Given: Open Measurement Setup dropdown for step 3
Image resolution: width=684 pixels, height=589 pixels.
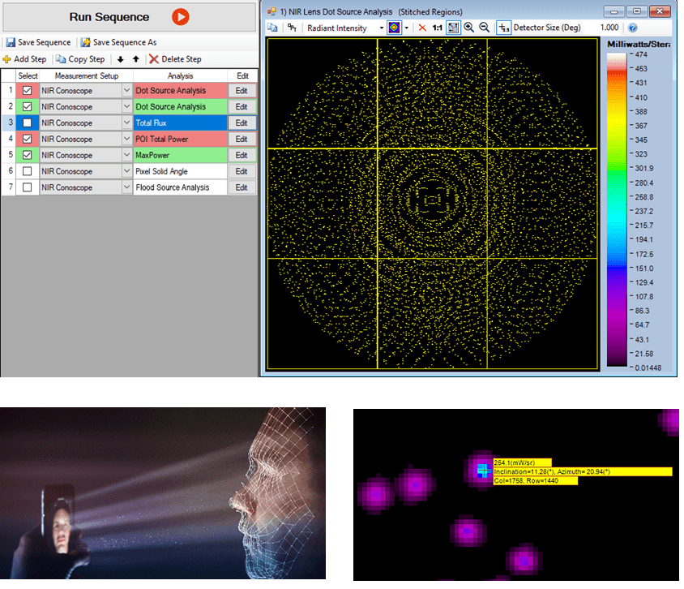Looking at the screenshot, I should 126,123.
